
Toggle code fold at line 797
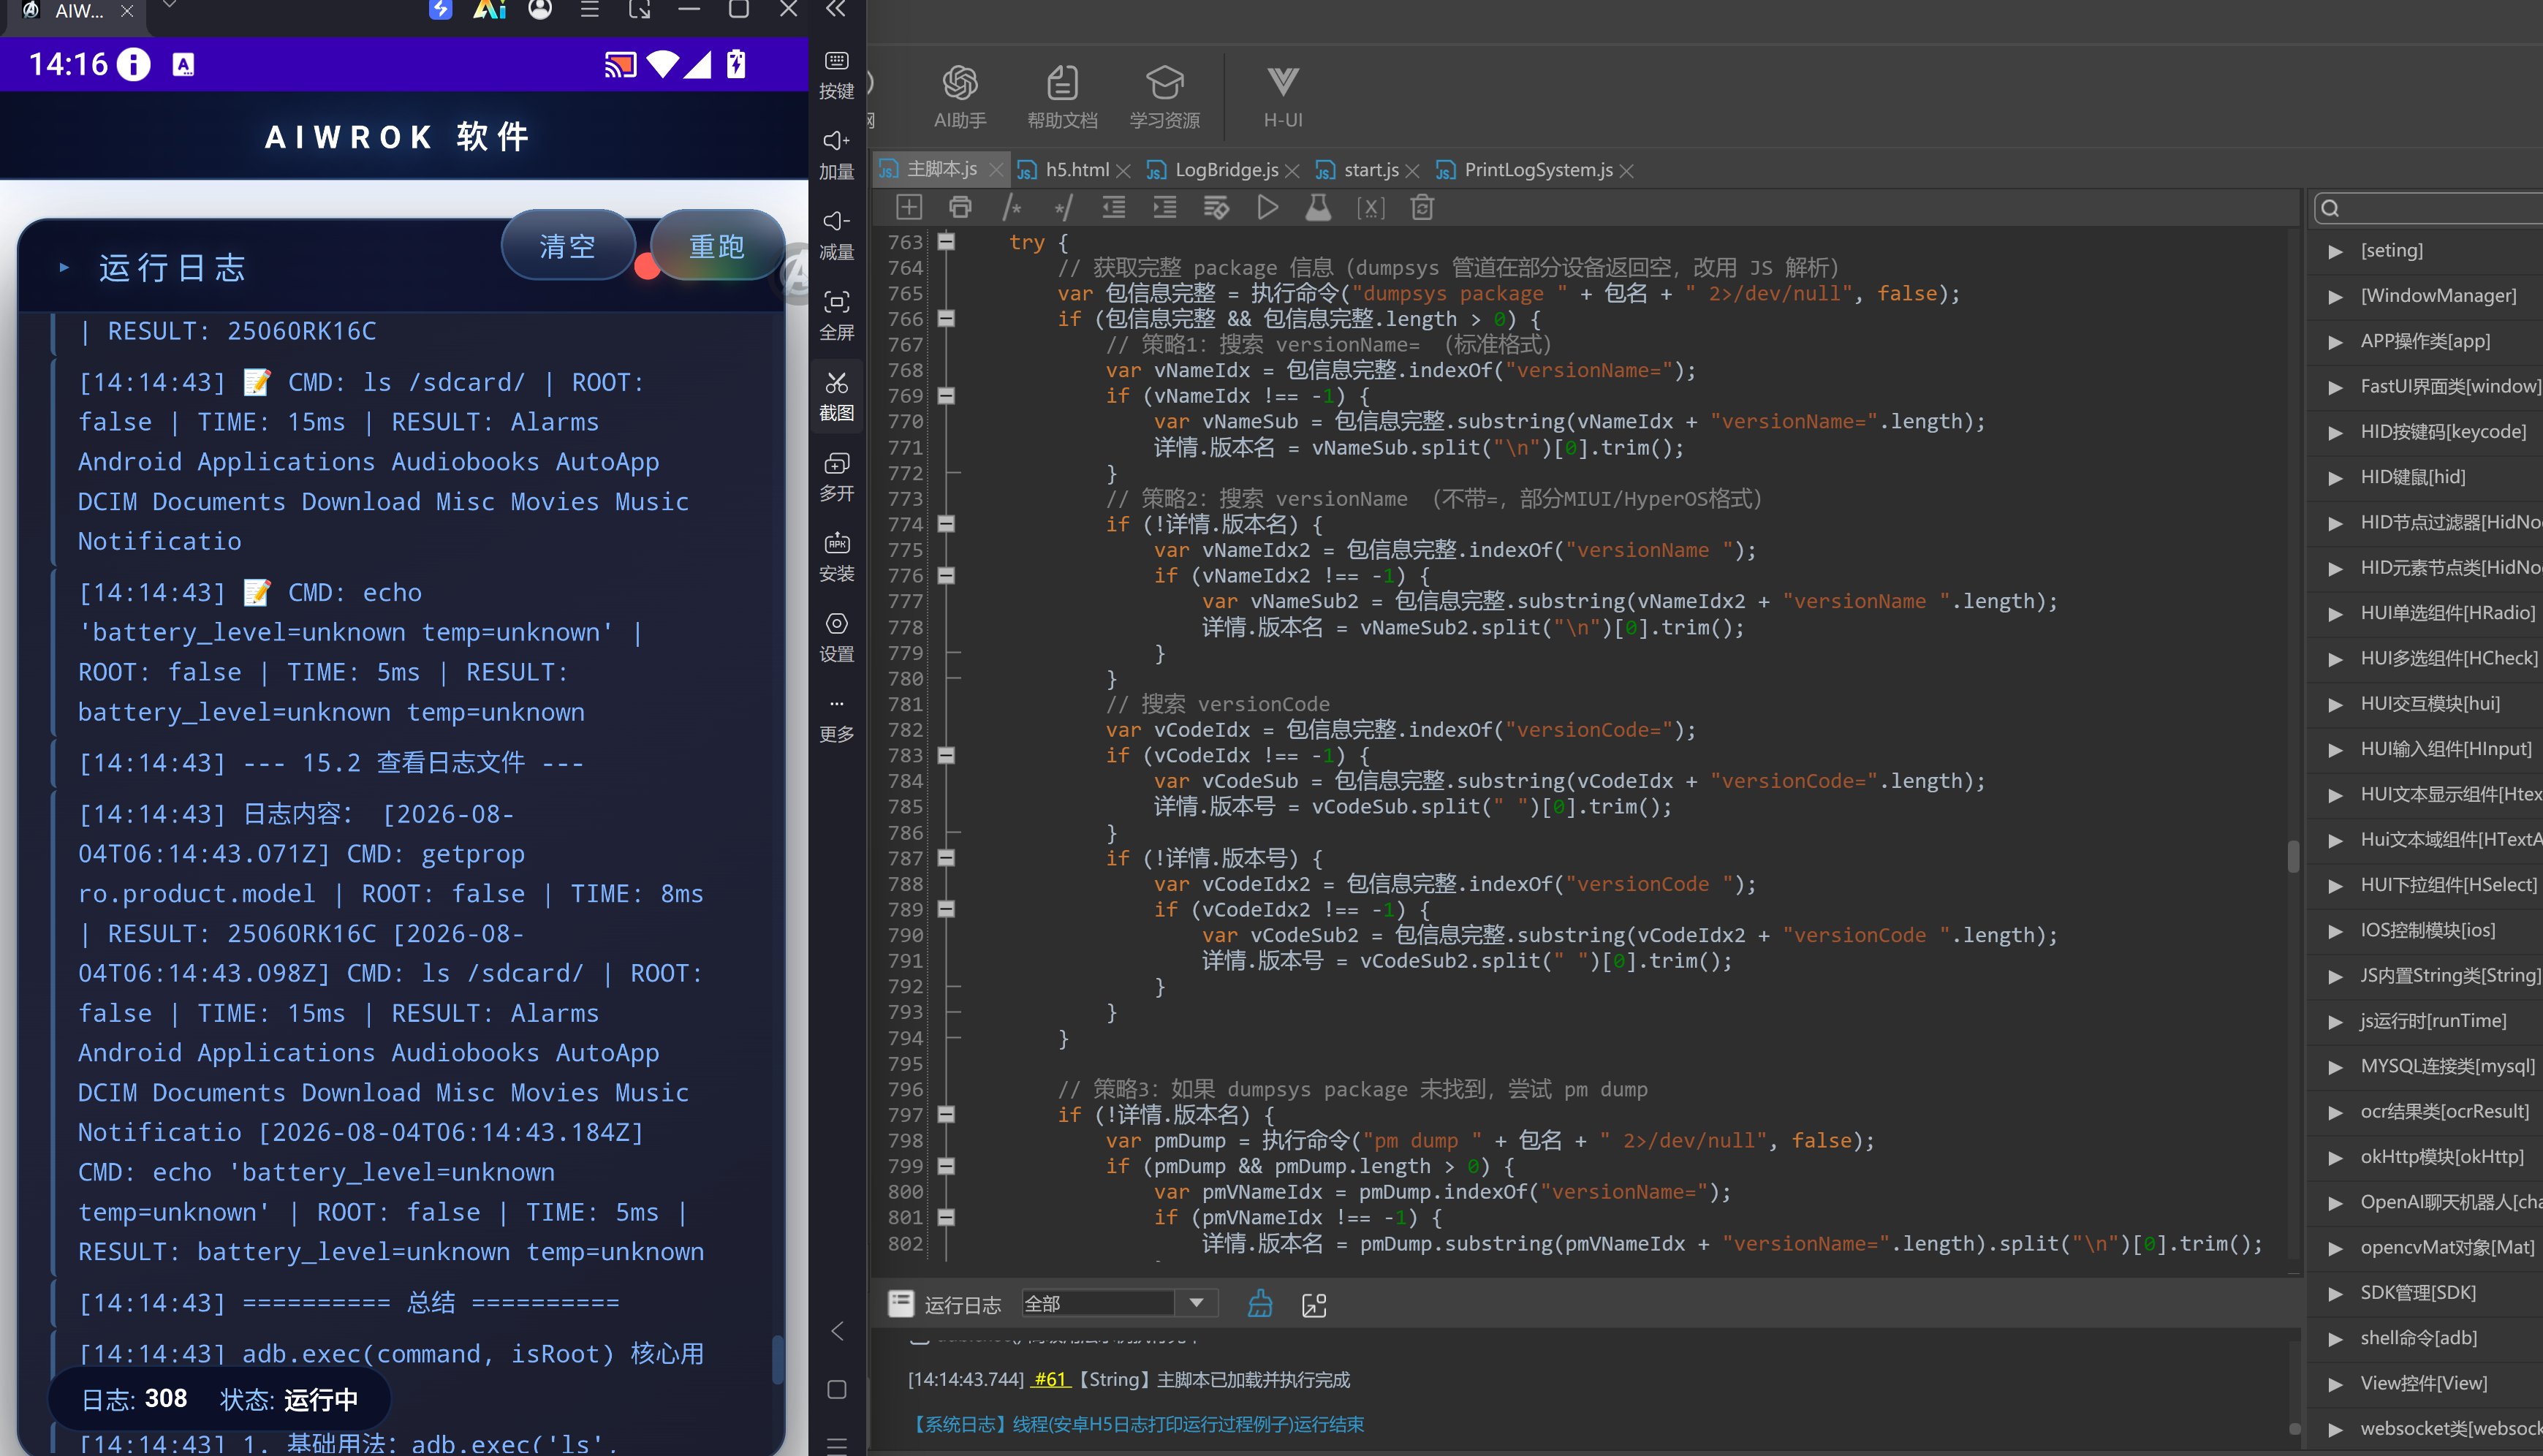pos(946,1114)
